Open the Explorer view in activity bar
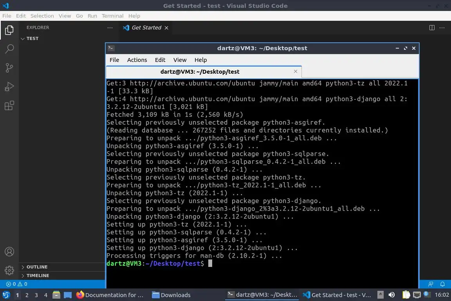 [x=9, y=30]
